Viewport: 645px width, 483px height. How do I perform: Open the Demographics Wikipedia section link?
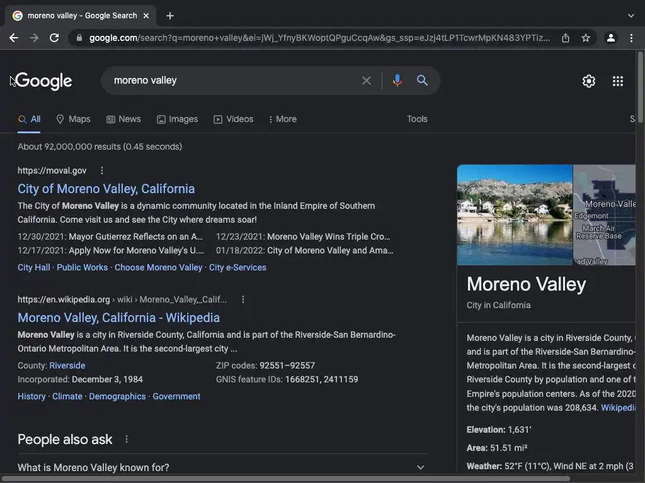pos(117,396)
